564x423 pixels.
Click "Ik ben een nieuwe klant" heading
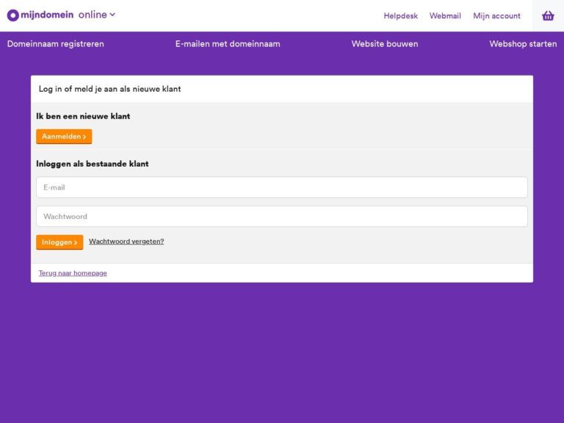click(x=83, y=116)
